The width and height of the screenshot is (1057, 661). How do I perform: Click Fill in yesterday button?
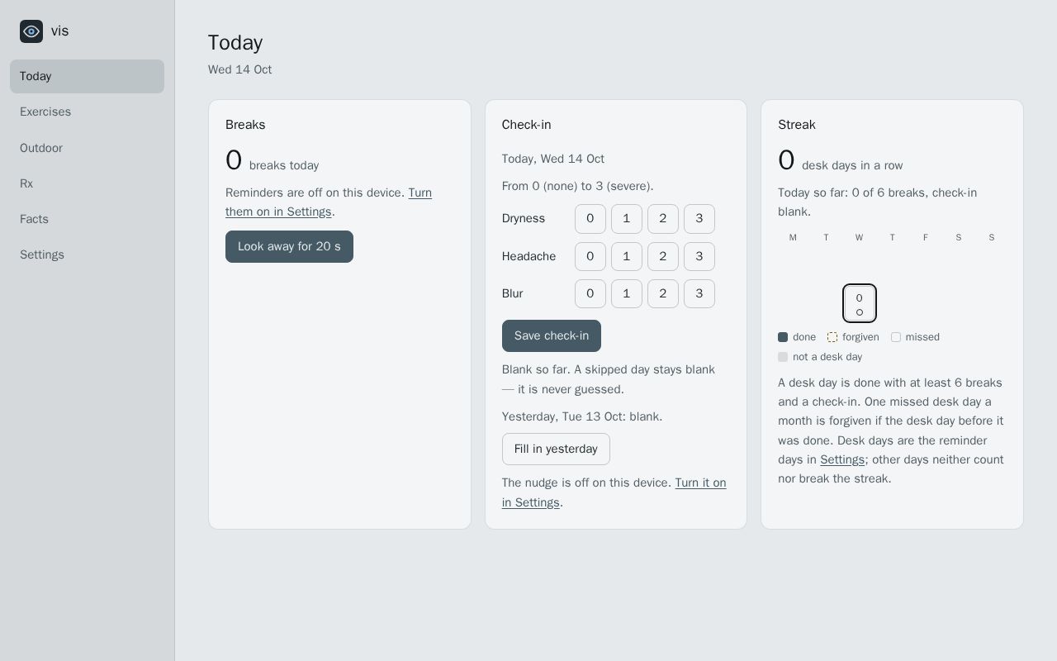click(x=556, y=449)
